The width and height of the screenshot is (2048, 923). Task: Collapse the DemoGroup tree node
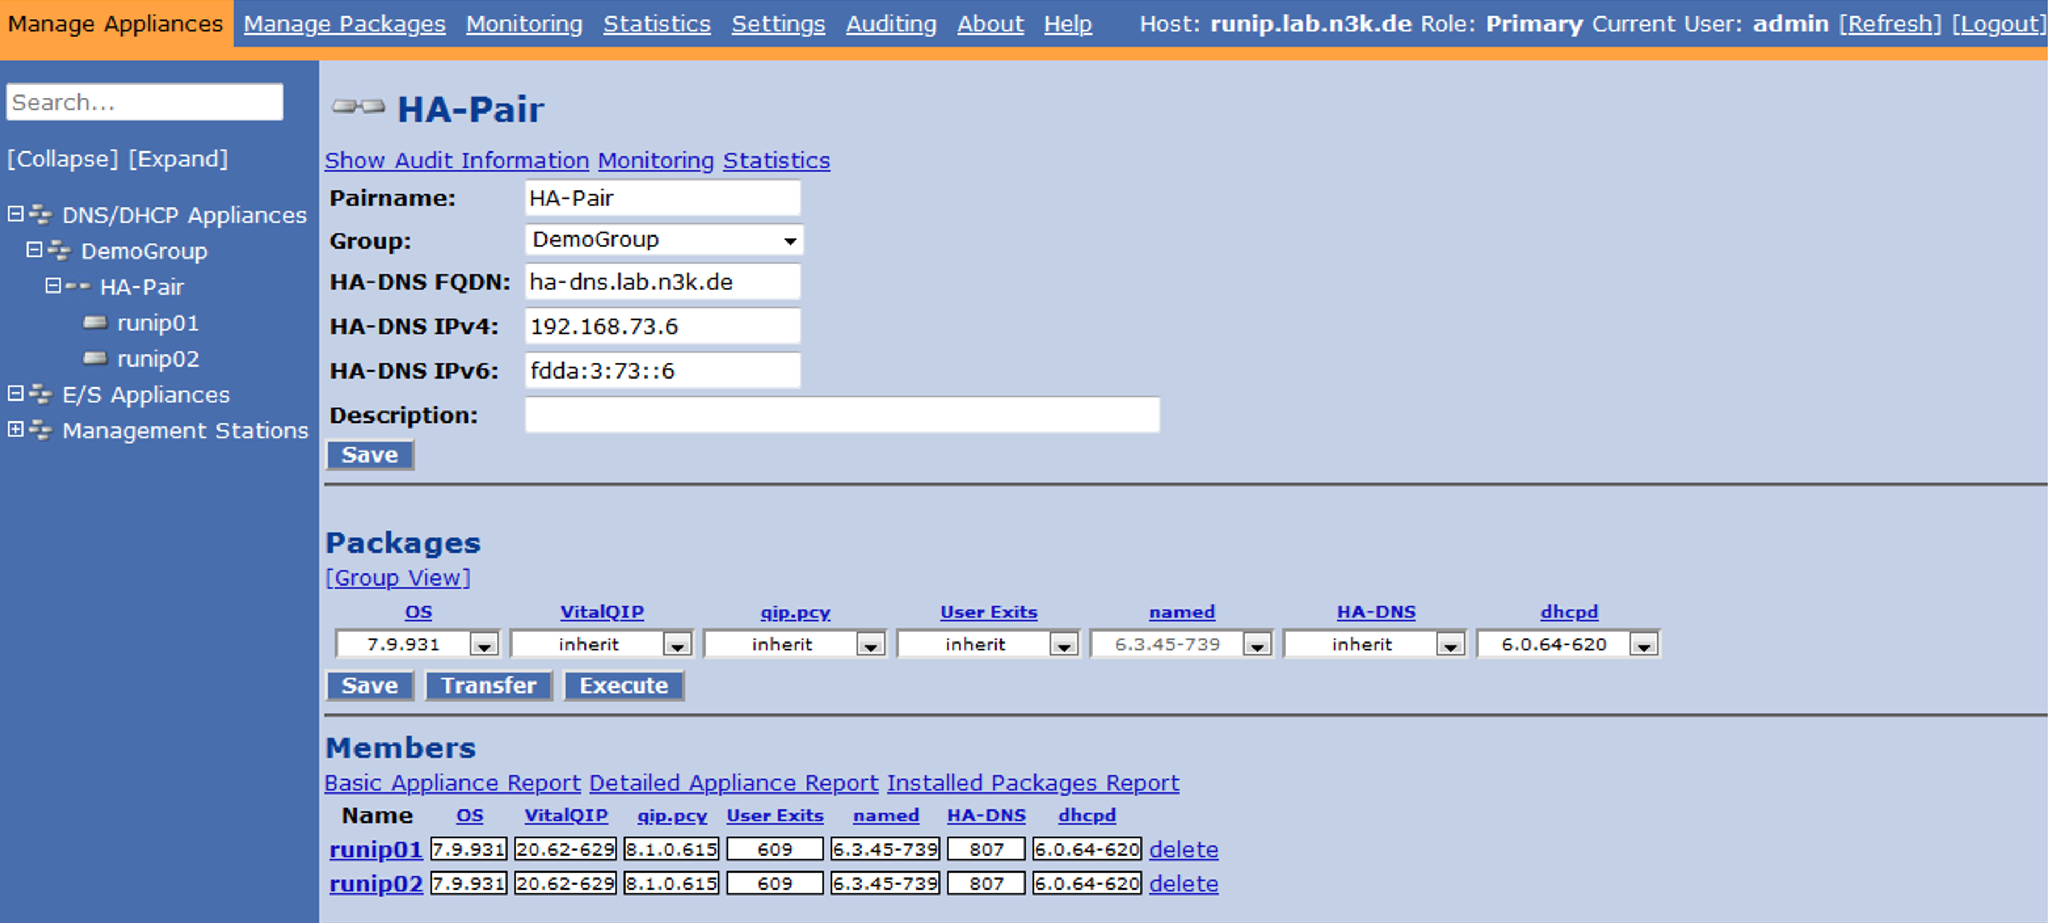click(x=34, y=250)
